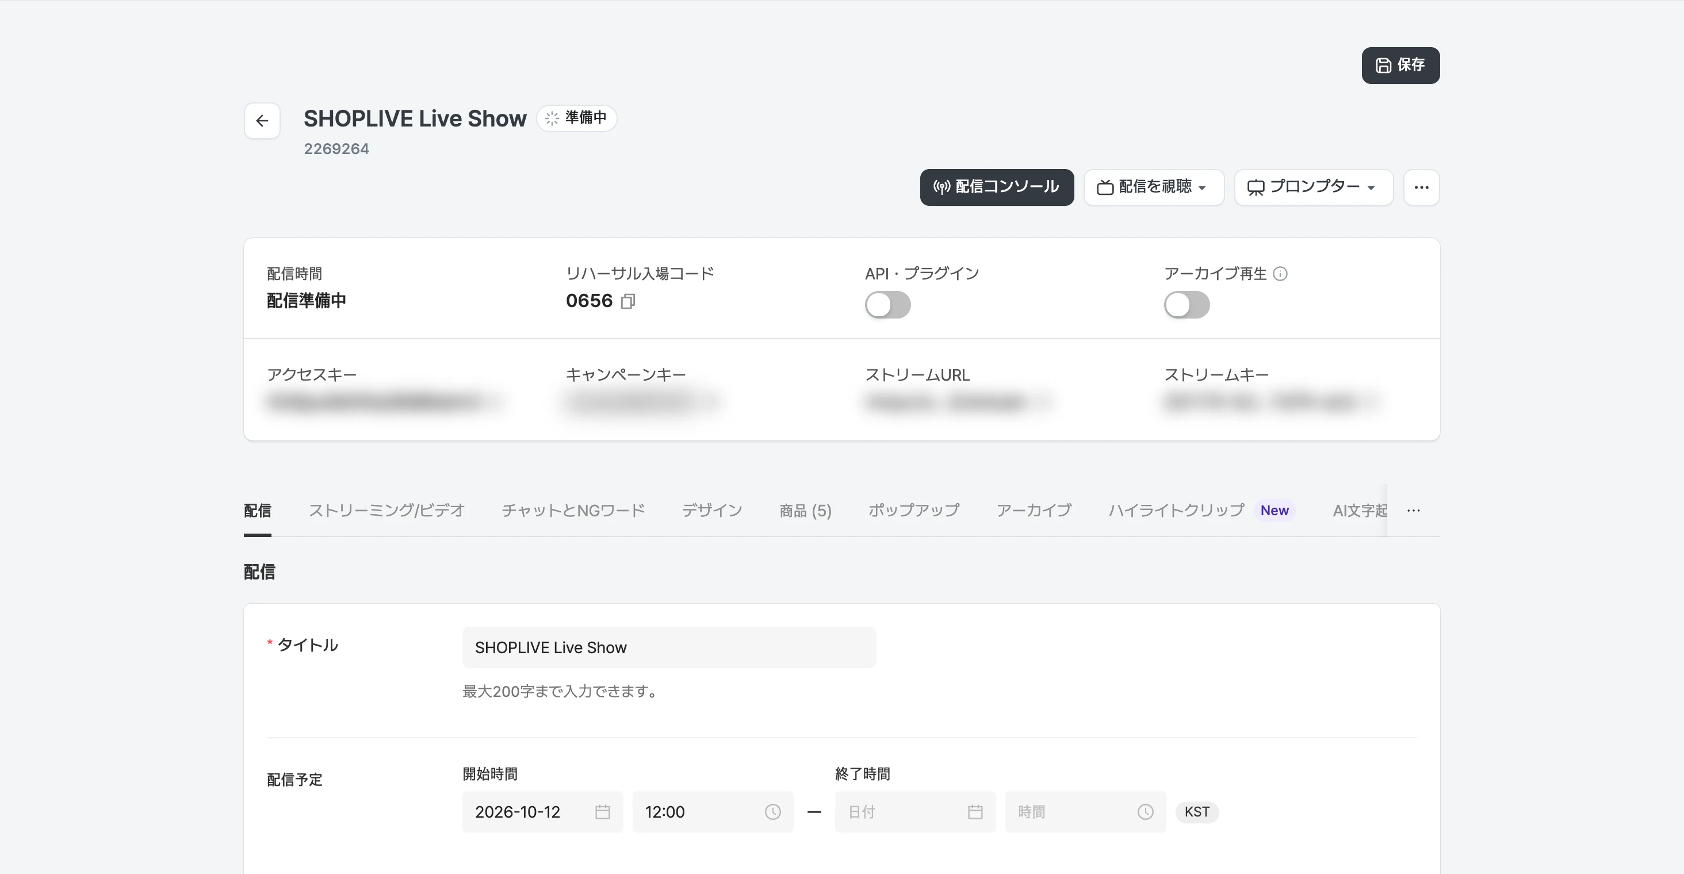Screen dimensions: 1684x874
Task: Click the start date field 2026-10-12
Action: (542, 811)
